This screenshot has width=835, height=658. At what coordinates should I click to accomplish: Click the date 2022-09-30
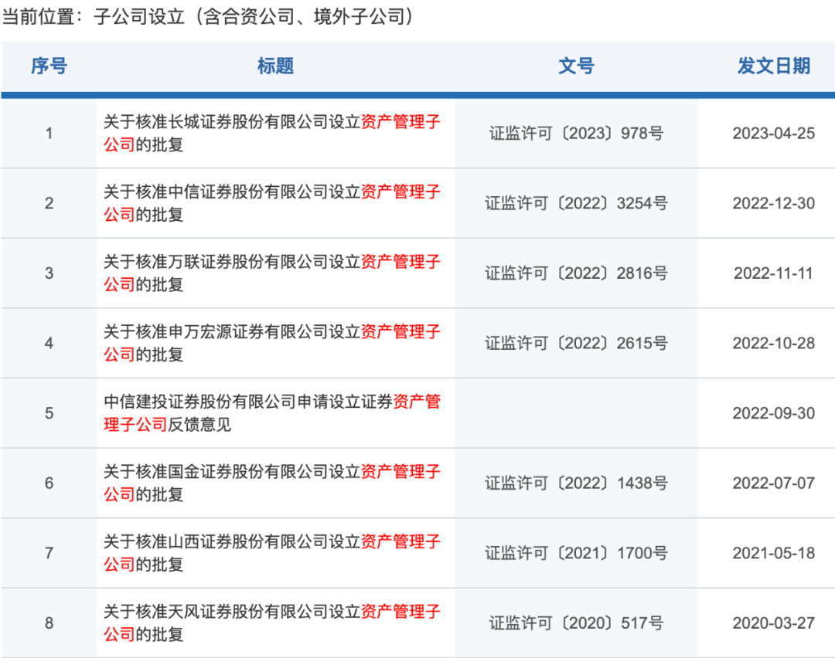click(774, 412)
